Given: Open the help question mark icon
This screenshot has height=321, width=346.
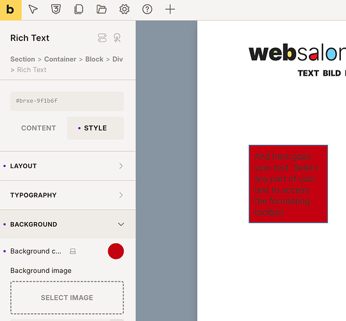Looking at the screenshot, I should coord(147,10).
